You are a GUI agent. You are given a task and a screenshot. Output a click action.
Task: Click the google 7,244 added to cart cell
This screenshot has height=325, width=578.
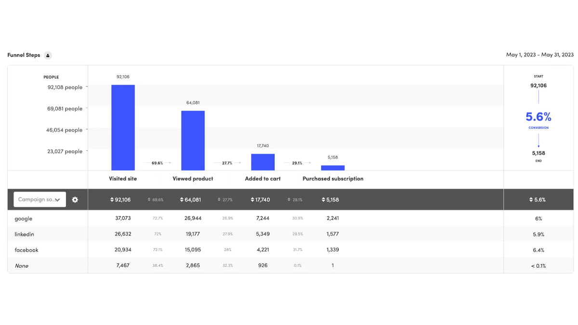click(x=263, y=218)
